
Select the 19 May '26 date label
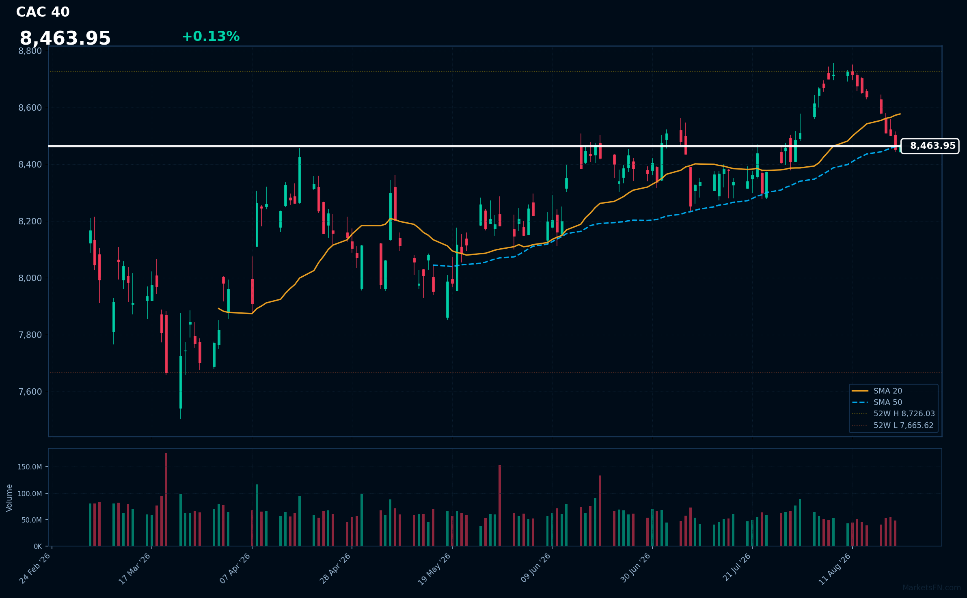[434, 569]
